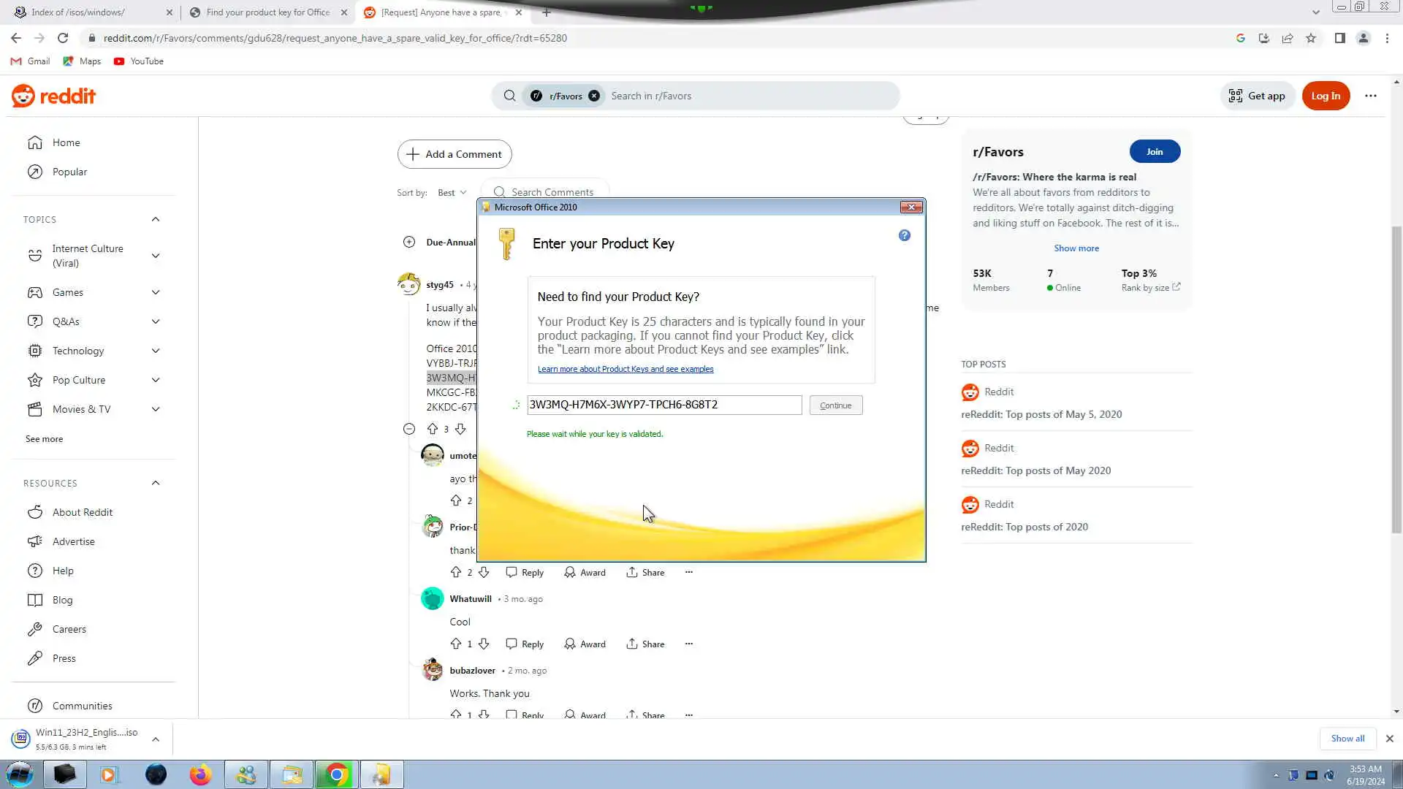This screenshot has height=789, width=1403.
Task: Expand the Games topic section
Action: pyautogui.click(x=155, y=292)
